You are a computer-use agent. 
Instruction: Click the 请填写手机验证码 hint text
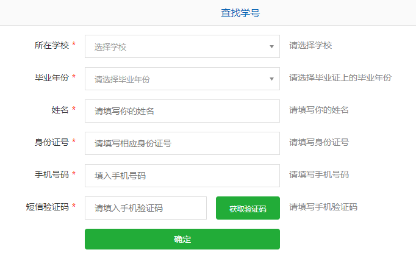coord(323,207)
